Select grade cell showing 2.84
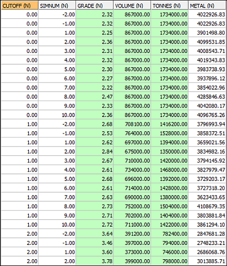The width and height of the screenshot is (227, 266). [x=94, y=152]
